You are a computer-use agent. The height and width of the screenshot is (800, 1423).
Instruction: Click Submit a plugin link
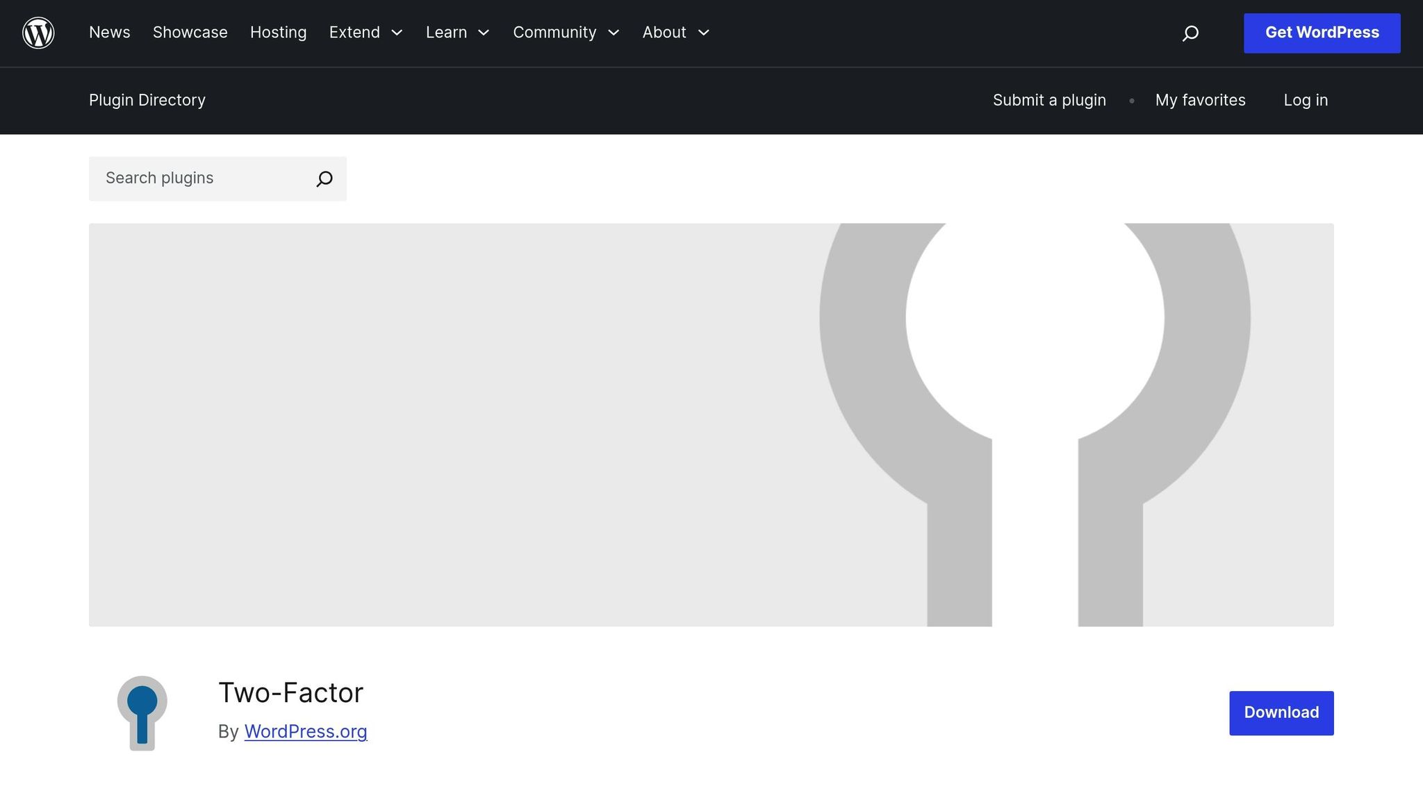click(1048, 100)
